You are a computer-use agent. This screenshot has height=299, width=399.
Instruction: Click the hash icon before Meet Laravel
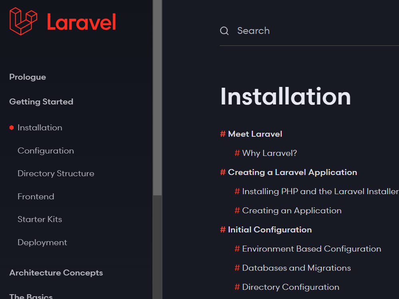click(x=223, y=134)
